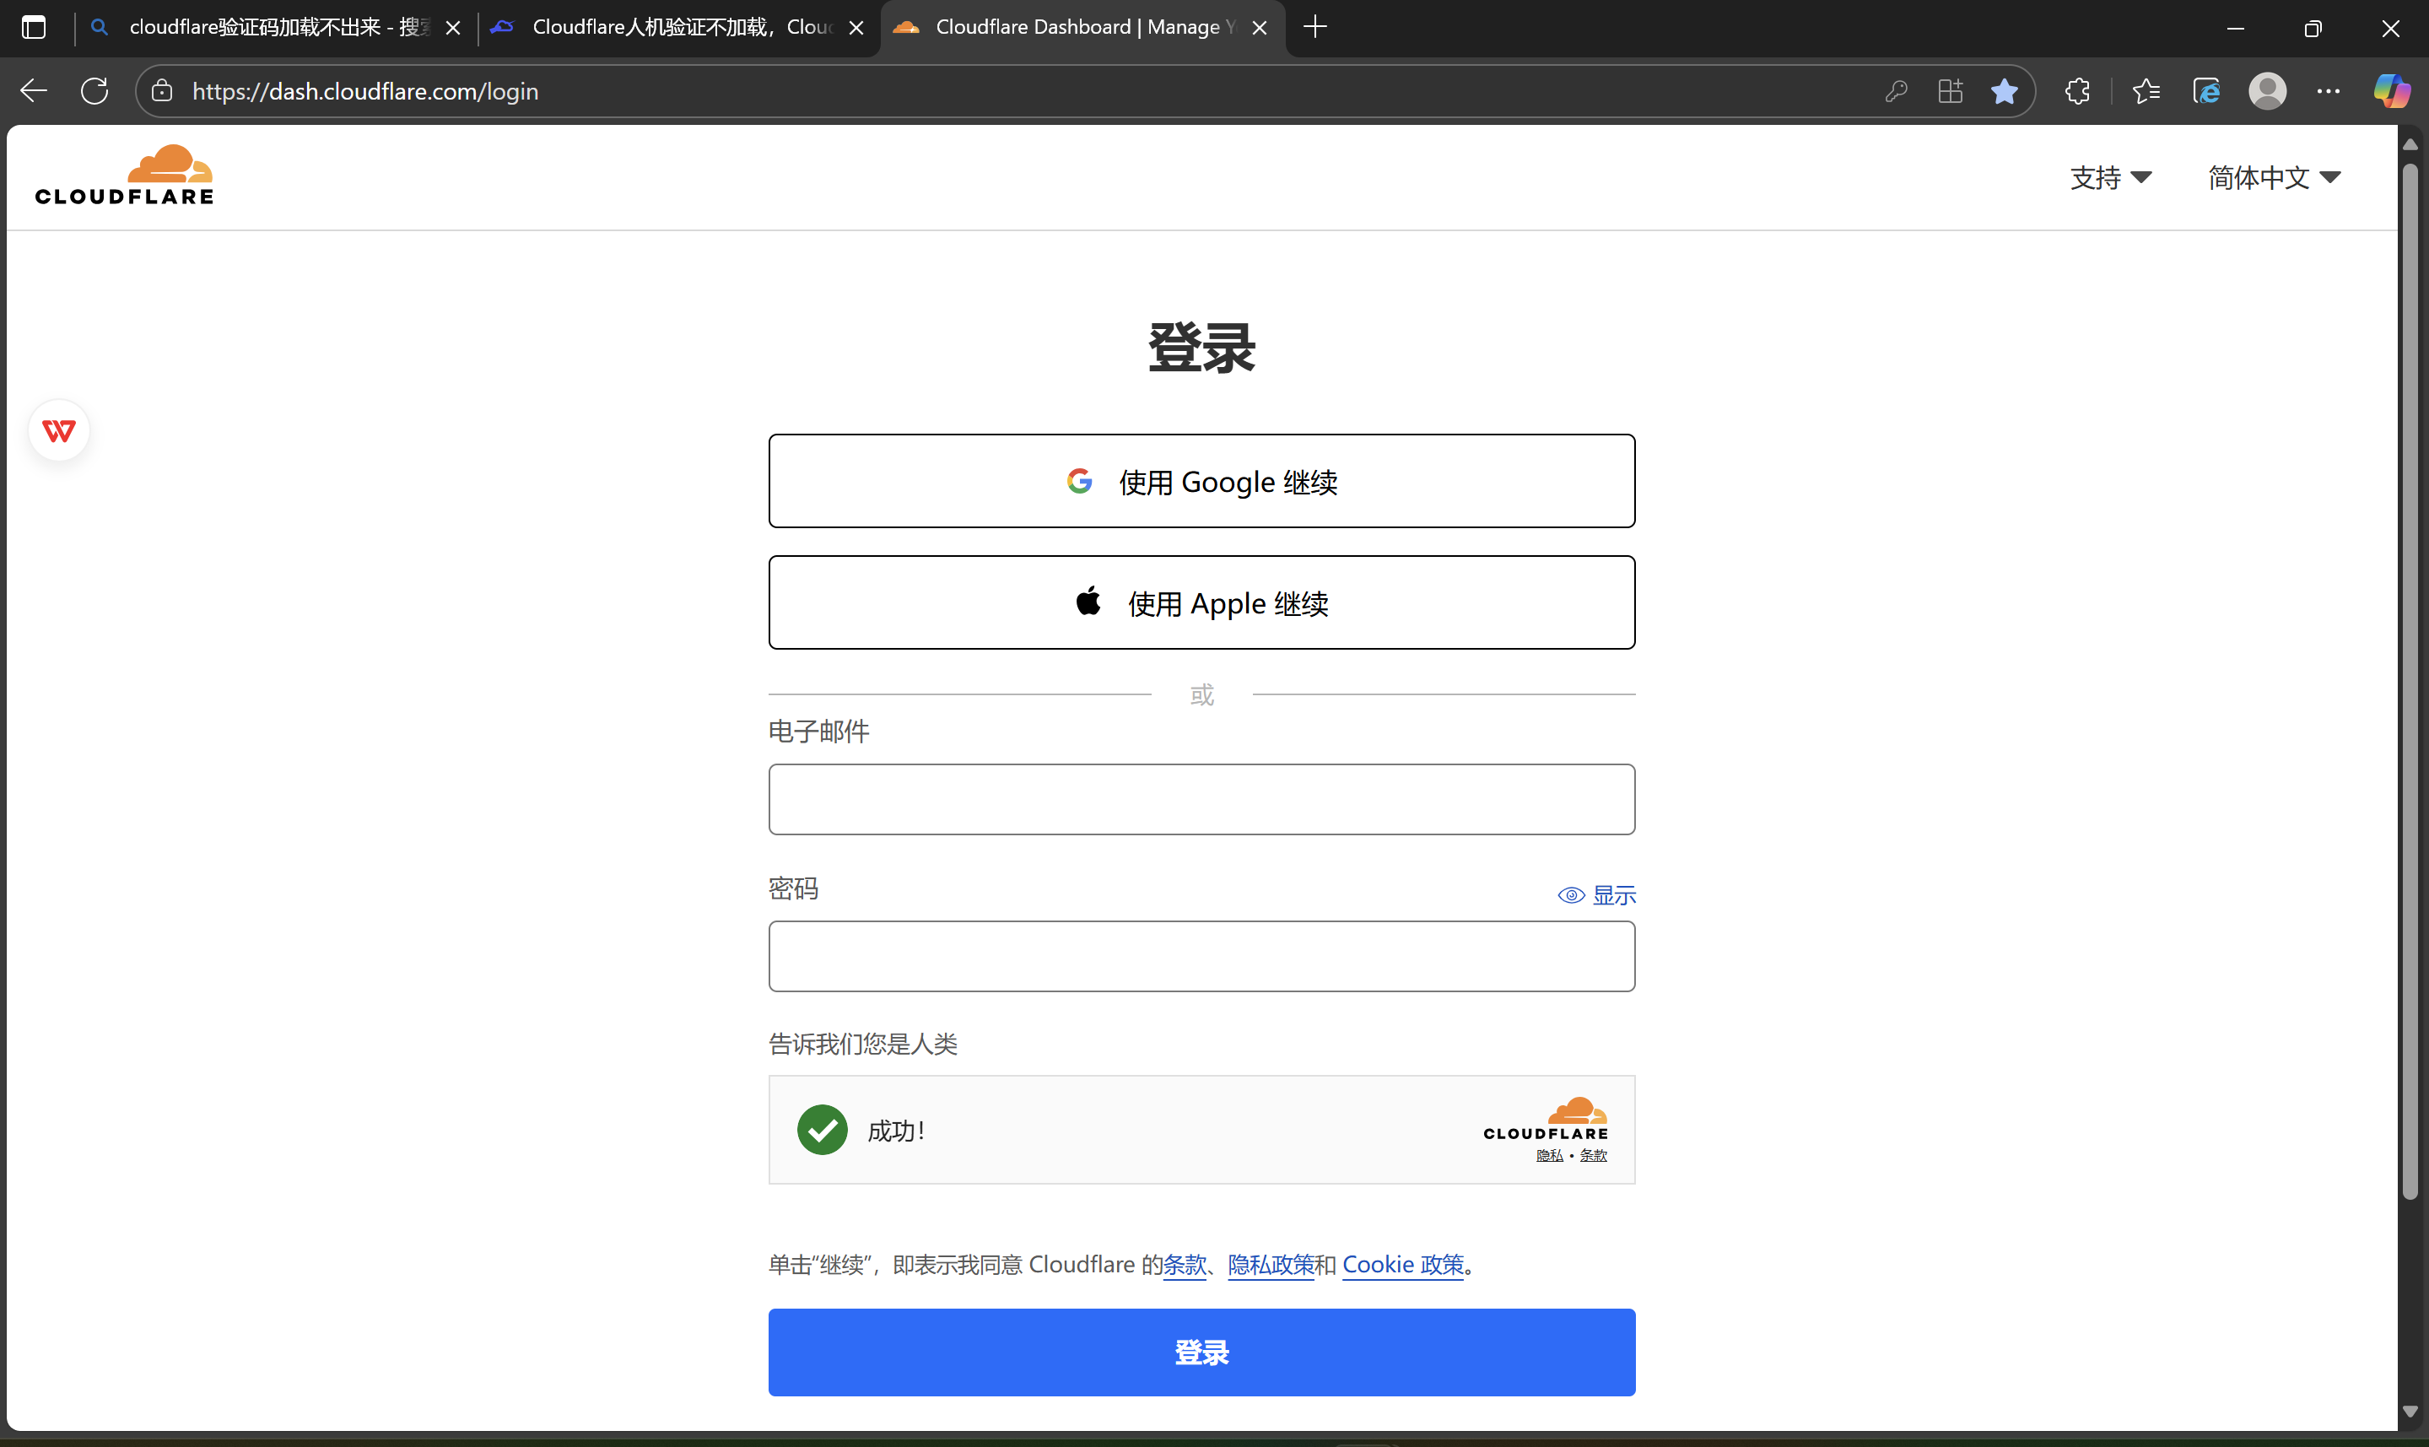The image size is (2429, 1447).
Task: Click the password manager key icon
Action: pos(1896,92)
